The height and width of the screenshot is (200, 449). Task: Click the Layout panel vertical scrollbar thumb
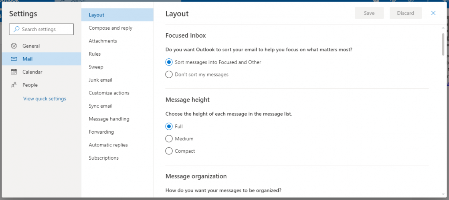tap(443, 44)
